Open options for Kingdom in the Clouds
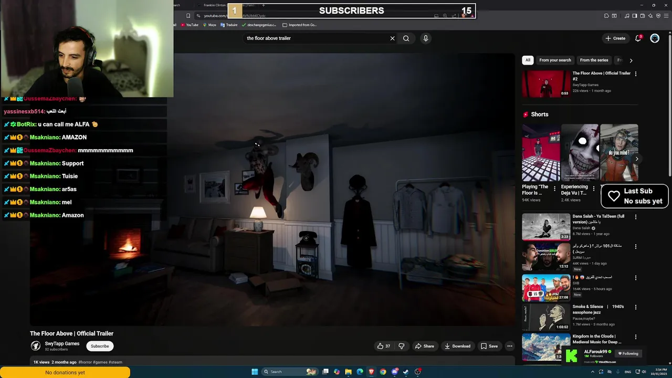 (636, 337)
